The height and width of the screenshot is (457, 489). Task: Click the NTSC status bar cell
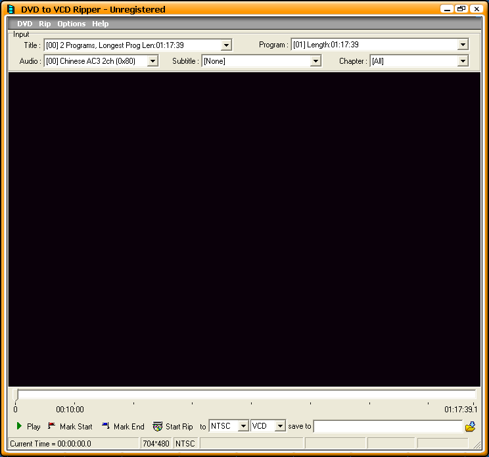point(185,444)
